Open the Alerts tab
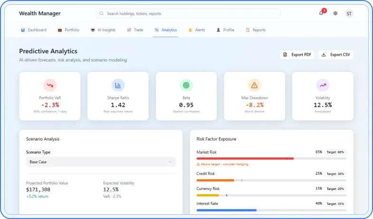The width and height of the screenshot is (373, 219). pyautogui.click(x=196, y=30)
